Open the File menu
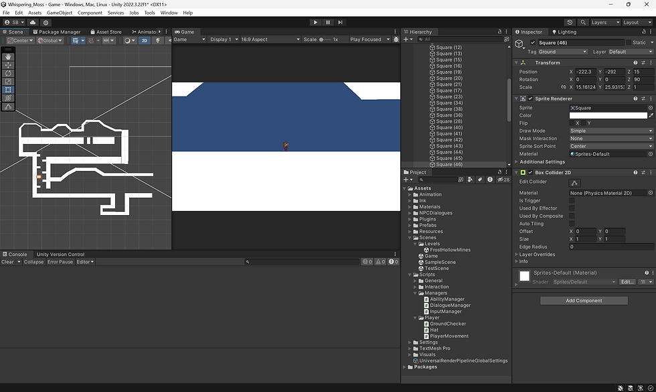Screen dimensions: 656x392 tap(6, 13)
